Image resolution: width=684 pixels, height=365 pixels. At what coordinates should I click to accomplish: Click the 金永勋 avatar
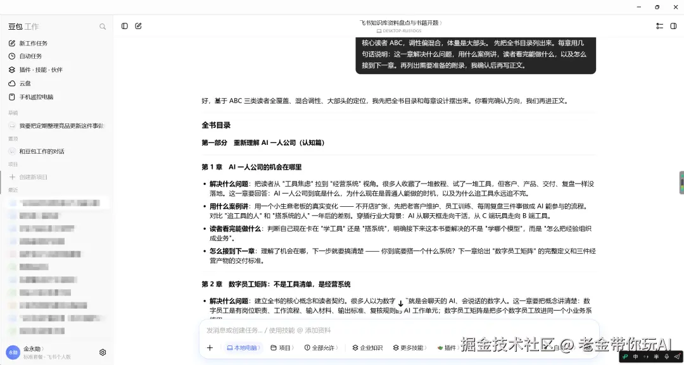[12, 352]
